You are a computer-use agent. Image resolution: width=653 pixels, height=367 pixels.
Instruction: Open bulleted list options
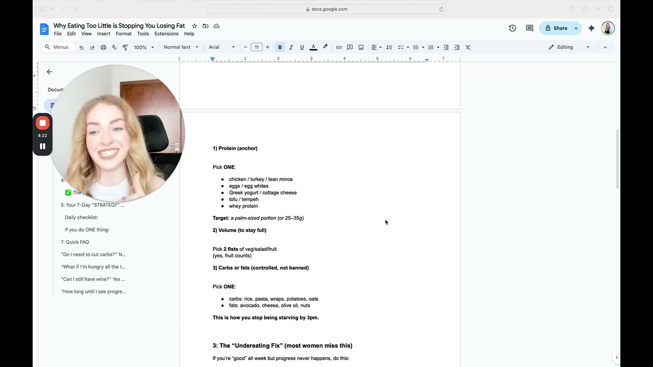(x=418, y=47)
